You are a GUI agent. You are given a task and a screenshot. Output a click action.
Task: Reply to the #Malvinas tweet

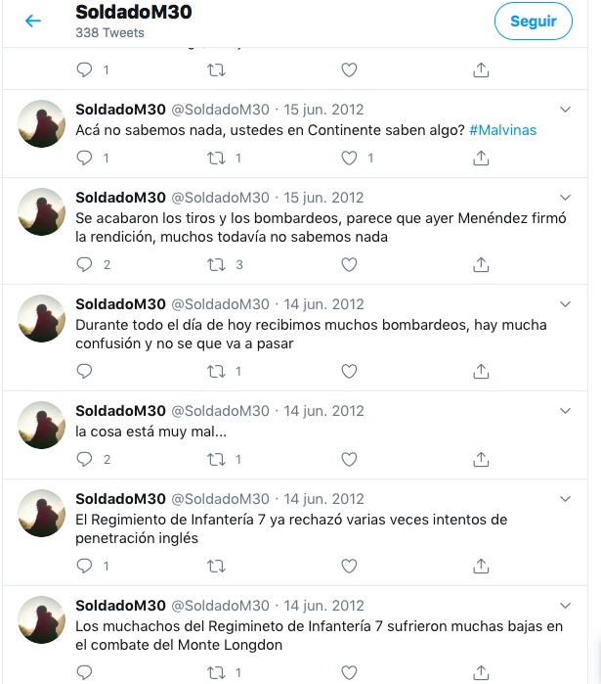click(x=84, y=158)
